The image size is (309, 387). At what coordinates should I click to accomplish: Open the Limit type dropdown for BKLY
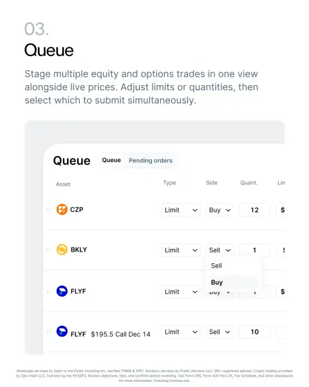(181, 250)
